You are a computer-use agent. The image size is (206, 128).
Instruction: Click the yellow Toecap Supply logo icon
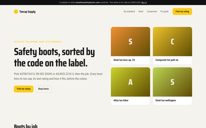click(16, 12)
